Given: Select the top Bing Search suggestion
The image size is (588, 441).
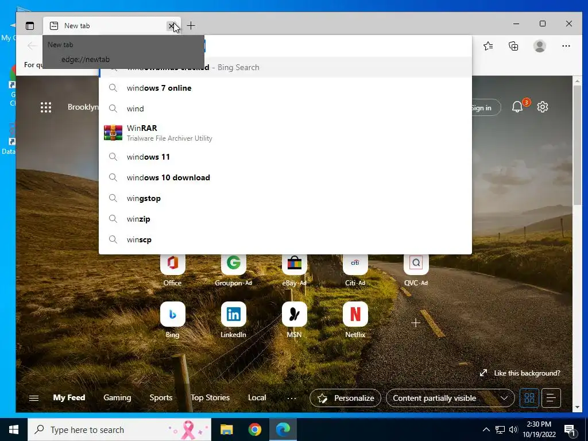Looking at the screenshot, I should [285, 68].
